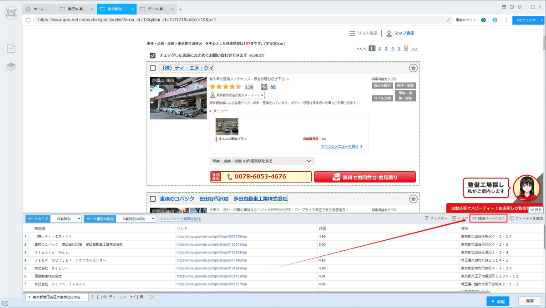Click フィールドを追加 to add a field

coord(526,219)
